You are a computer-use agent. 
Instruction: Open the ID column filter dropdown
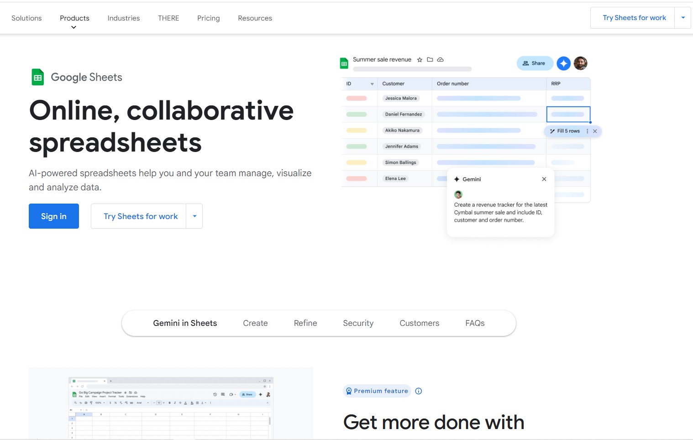[x=372, y=84]
